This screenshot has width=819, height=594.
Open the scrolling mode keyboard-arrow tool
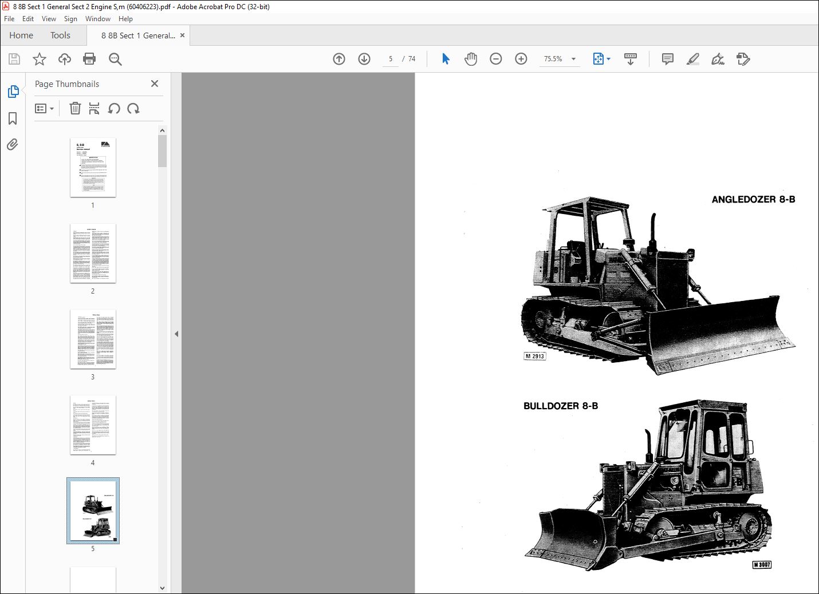tap(631, 59)
